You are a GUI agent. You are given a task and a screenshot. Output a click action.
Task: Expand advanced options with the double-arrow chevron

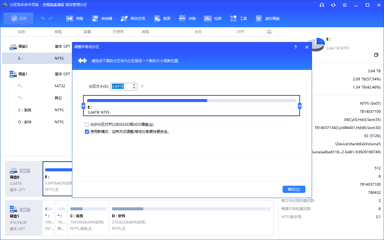(142, 86)
